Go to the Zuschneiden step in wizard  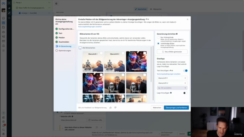pos(62,42)
